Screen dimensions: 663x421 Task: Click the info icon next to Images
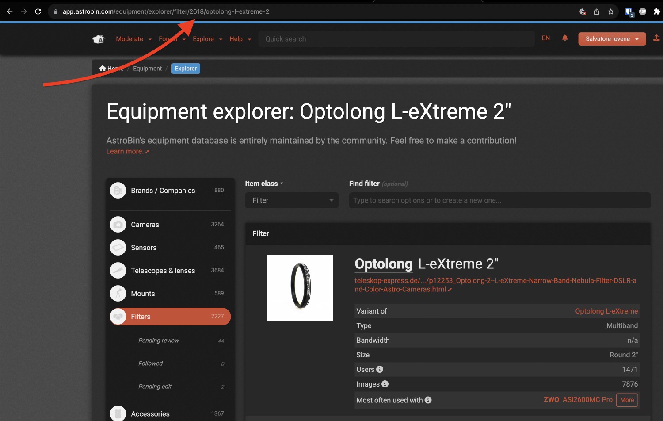pyautogui.click(x=385, y=384)
